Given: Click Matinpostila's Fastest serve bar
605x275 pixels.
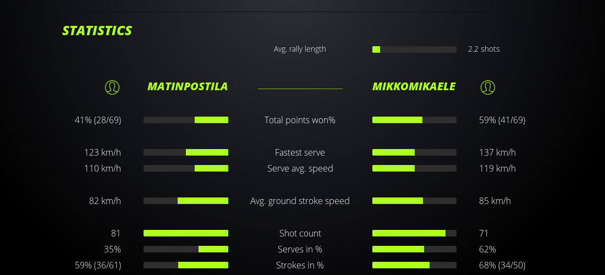Looking at the screenshot, I should pyautogui.click(x=186, y=152).
